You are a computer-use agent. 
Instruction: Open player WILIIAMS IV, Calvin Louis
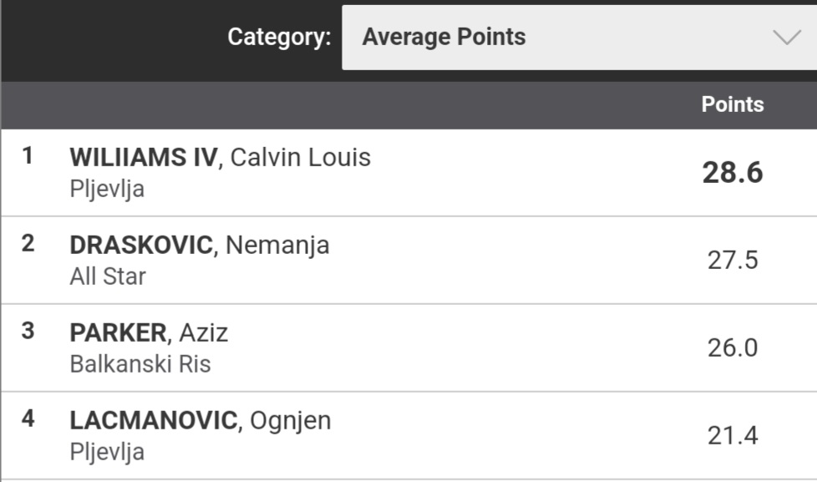tap(220, 157)
